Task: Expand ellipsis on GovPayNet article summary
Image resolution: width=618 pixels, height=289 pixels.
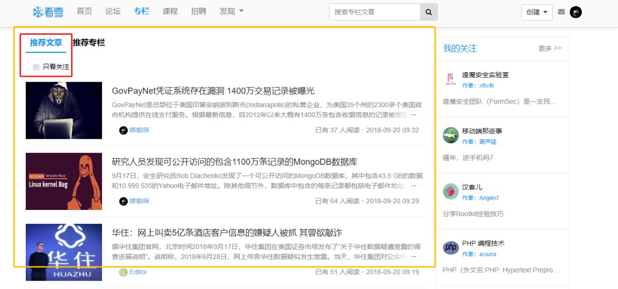Action: [414, 115]
